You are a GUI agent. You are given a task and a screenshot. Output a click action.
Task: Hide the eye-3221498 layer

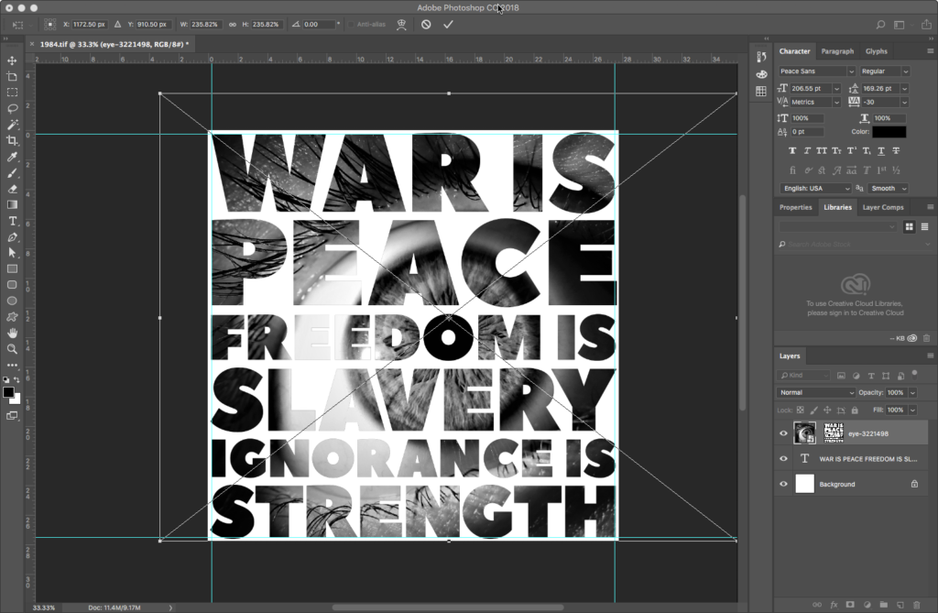(783, 434)
